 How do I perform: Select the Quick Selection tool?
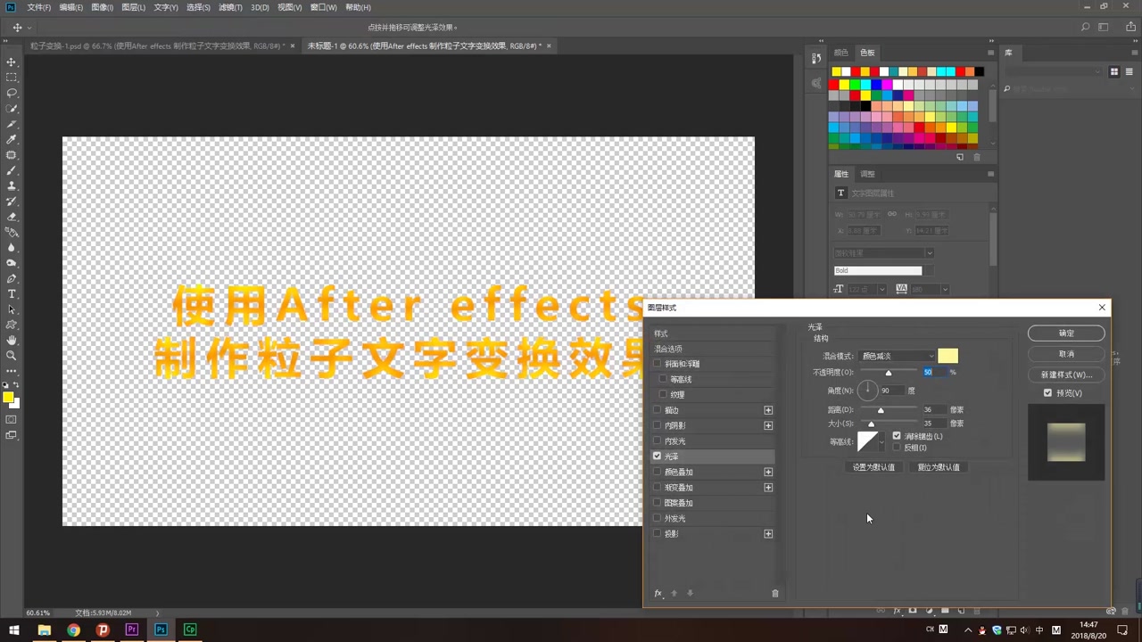(12, 109)
